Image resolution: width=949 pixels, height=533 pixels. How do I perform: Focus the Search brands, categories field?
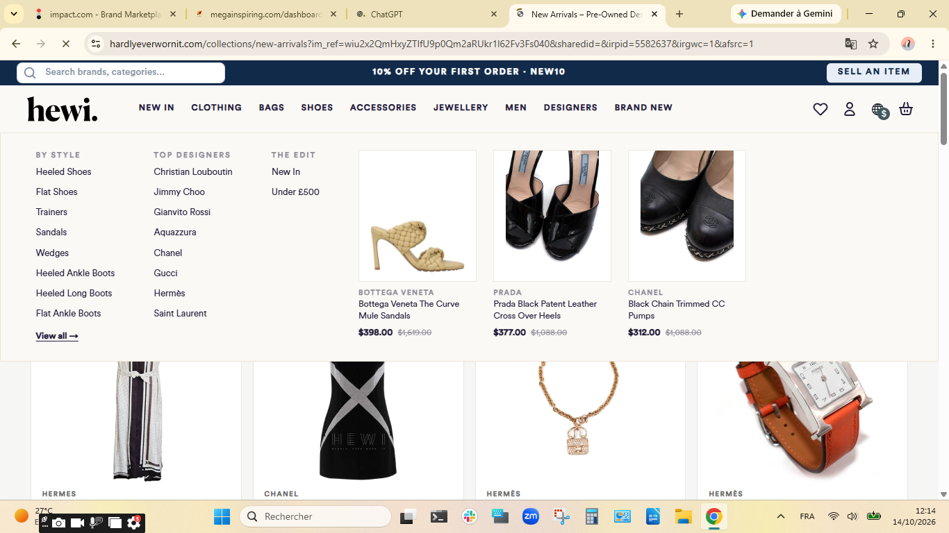point(121,72)
